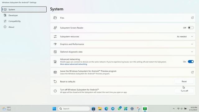Expand the Optional diagnostic data section

click(x=192, y=52)
